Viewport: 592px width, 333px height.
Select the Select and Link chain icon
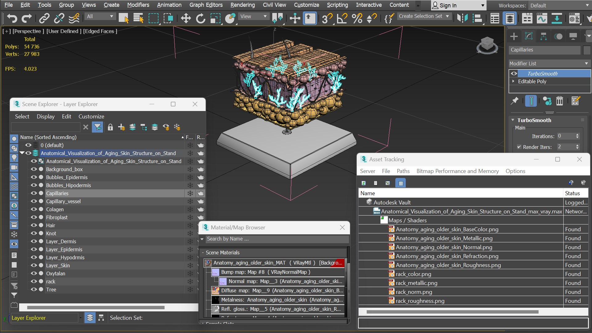(x=44, y=18)
